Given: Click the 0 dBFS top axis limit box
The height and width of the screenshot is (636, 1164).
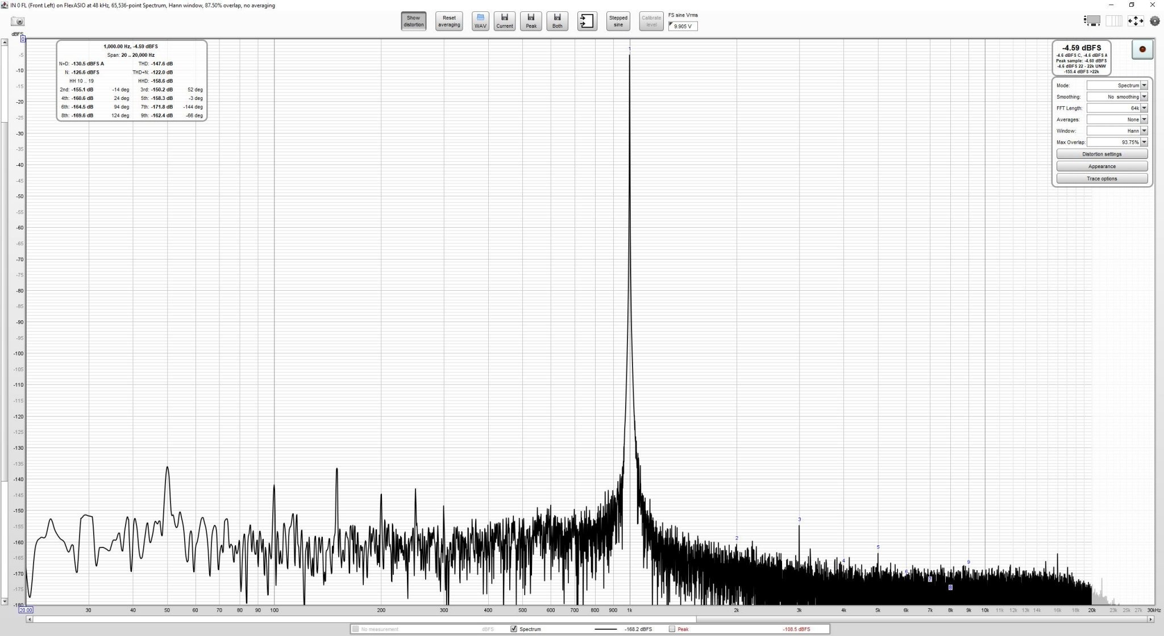Looking at the screenshot, I should tap(23, 39).
